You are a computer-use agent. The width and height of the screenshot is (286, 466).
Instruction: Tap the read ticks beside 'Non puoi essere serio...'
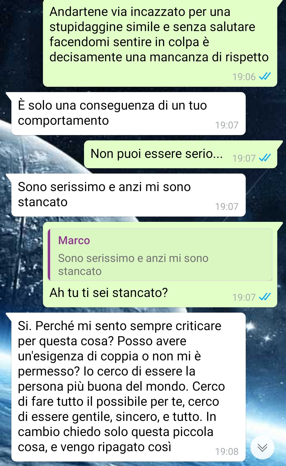pyautogui.click(x=265, y=158)
